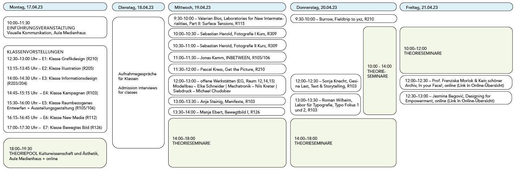The height and width of the screenshot is (171, 515).
Task: Select Pascal Kress Get the Picture slot
Action: pyautogui.click(x=227, y=69)
